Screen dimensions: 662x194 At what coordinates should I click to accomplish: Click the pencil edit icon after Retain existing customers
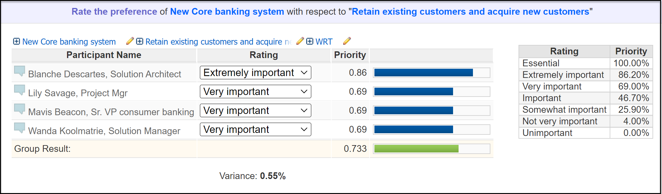(300, 41)
